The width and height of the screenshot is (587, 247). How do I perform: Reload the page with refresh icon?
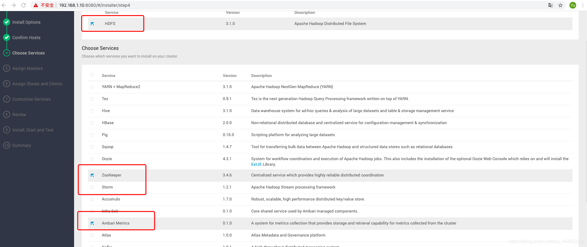[x=23, y=5]
